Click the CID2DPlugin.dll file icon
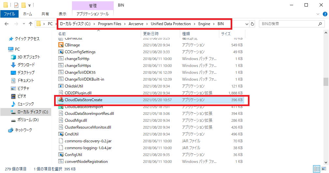 coord(61,93)
